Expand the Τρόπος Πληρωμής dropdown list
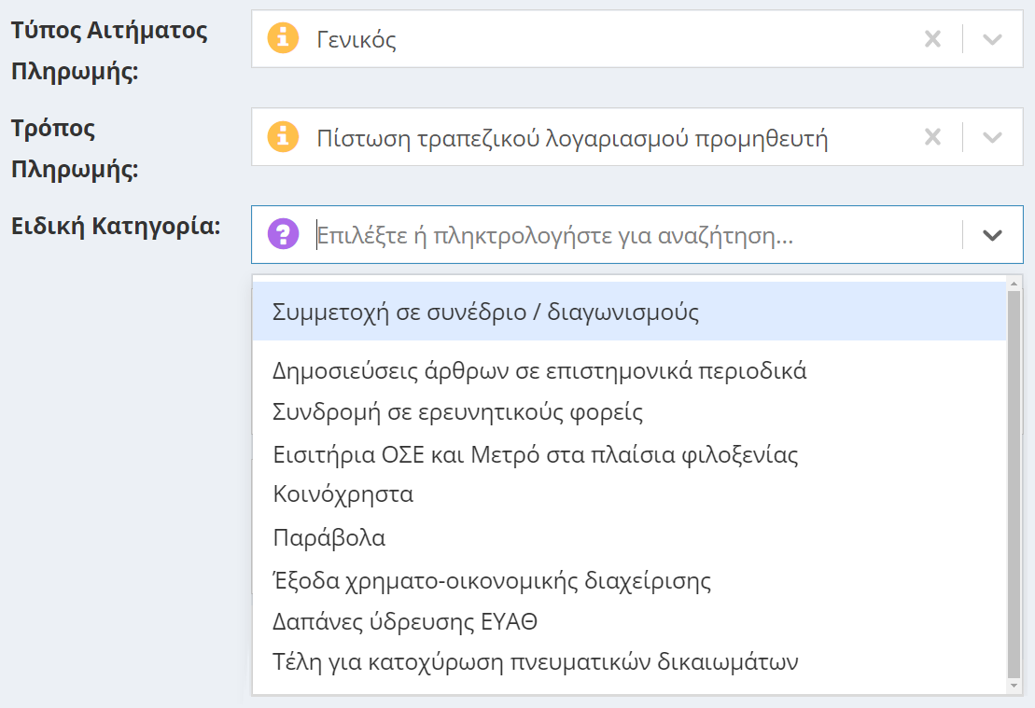 pos(992,136)
